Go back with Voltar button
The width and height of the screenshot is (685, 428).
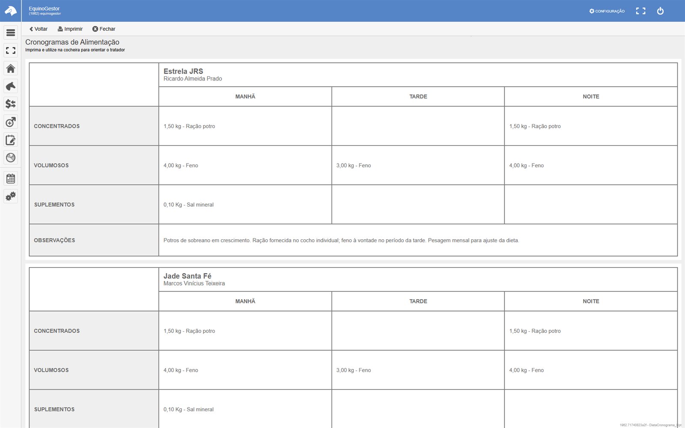click(38, 29)
